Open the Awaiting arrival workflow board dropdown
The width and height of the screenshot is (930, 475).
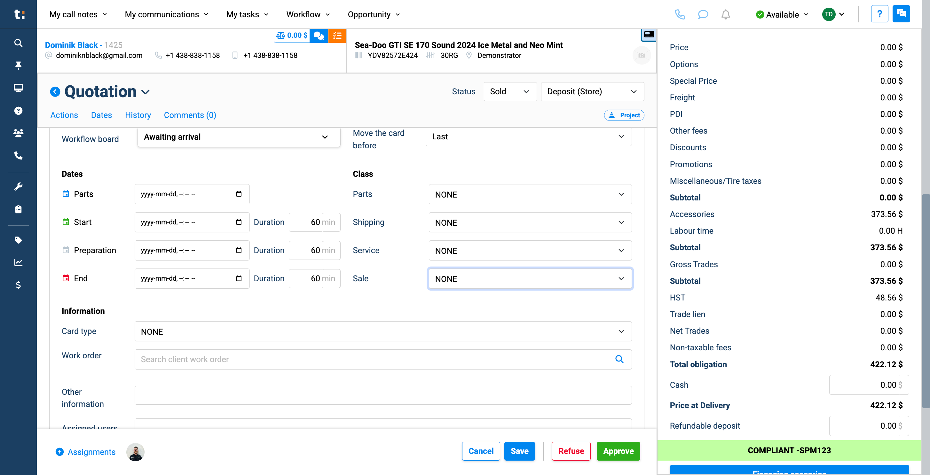pos(239,137)
